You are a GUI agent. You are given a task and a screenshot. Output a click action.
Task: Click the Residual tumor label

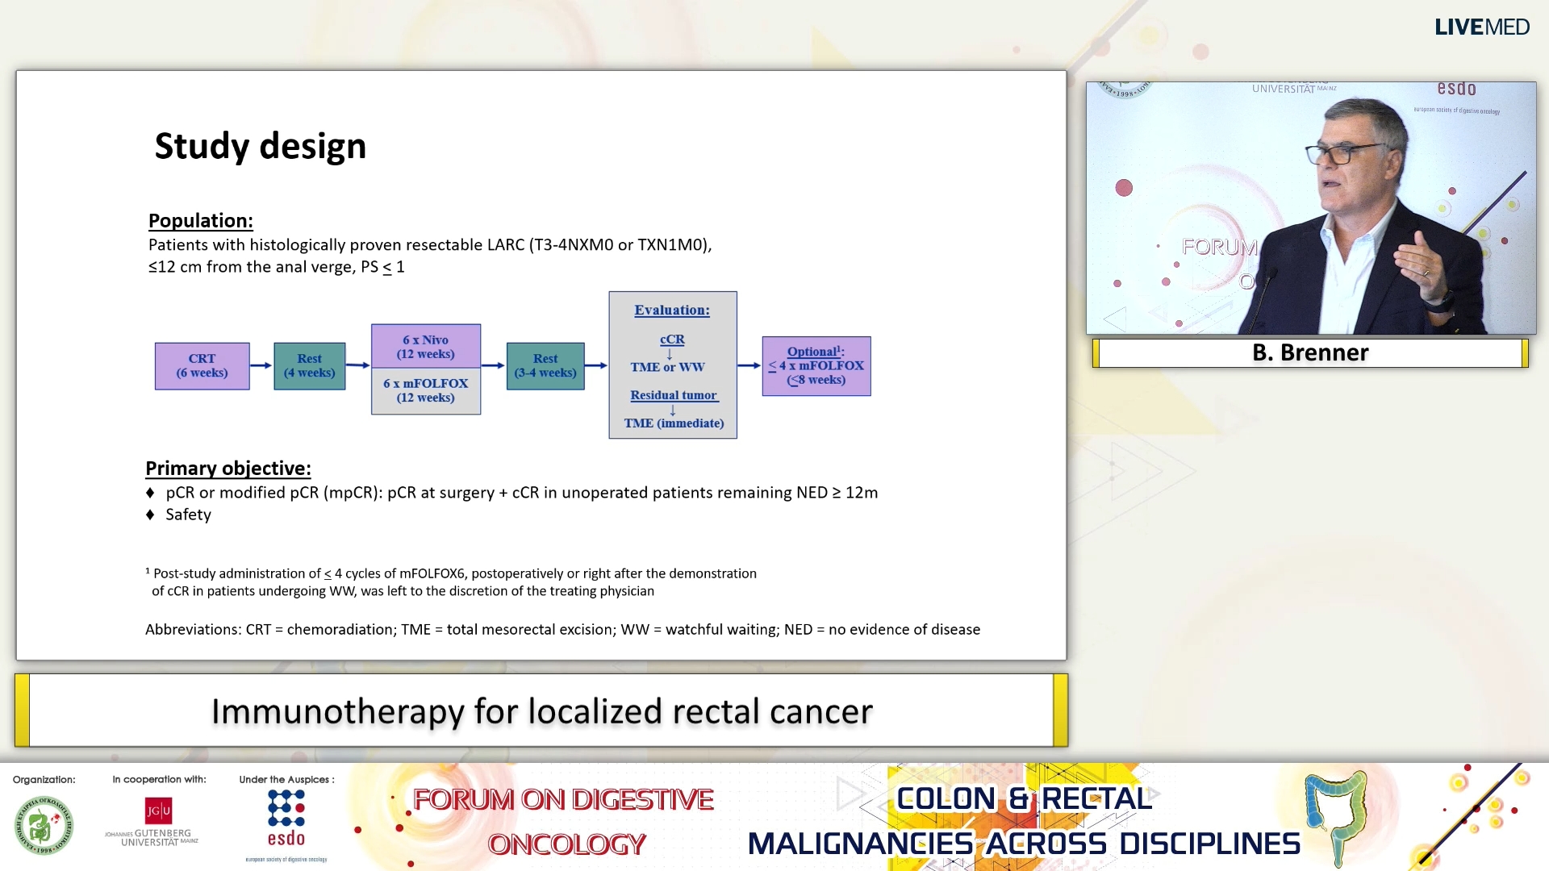(x=674, y=395)
